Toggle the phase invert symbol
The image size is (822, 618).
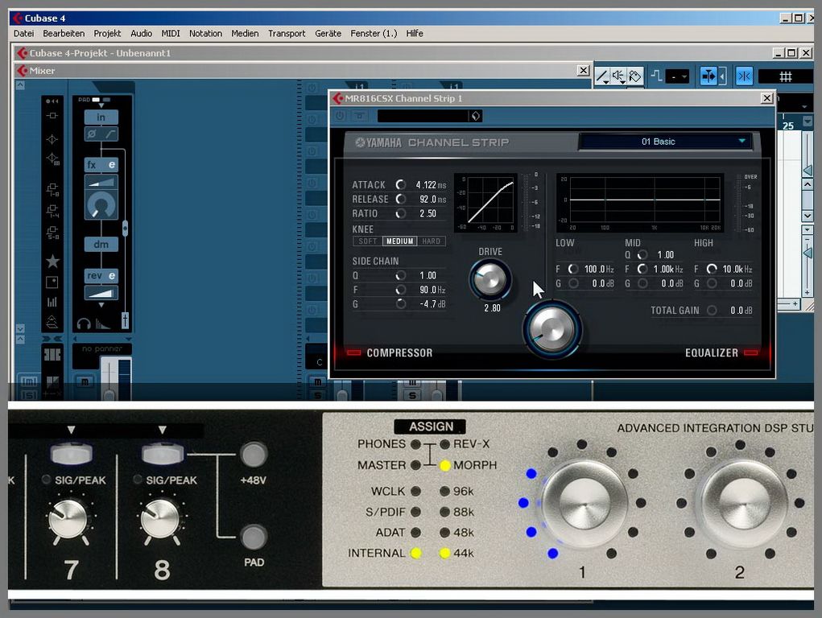coord(93,134)
